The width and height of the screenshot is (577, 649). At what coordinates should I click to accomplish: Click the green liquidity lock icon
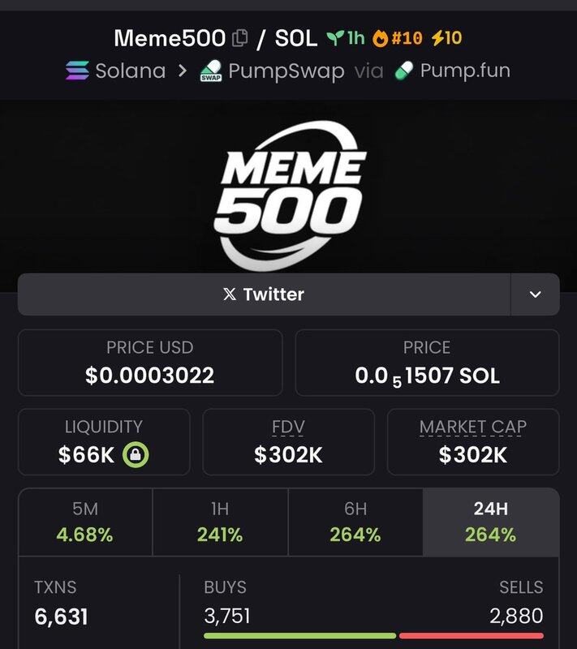point(136,455)
